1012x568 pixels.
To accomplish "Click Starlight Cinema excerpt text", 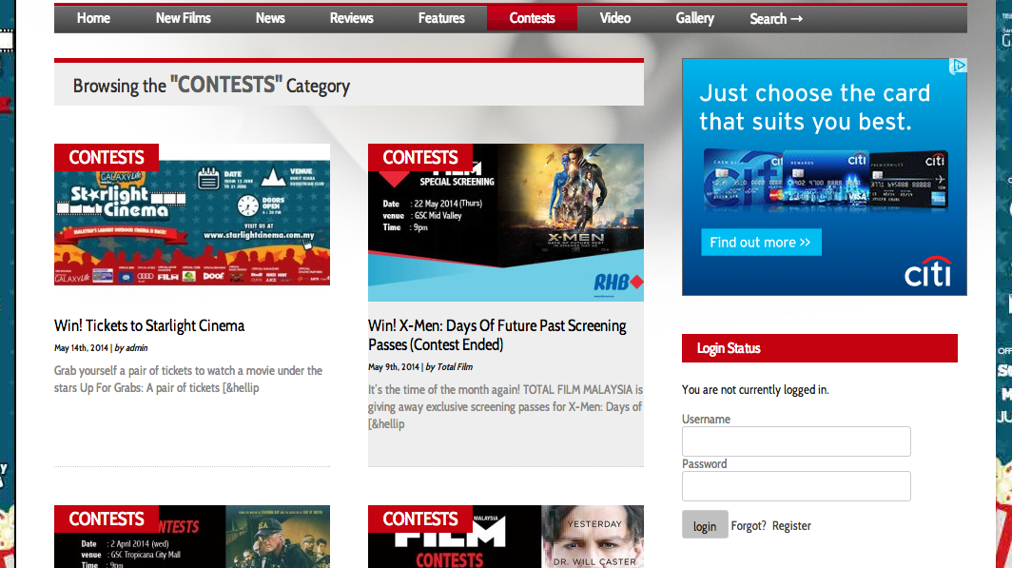I will click(x=188, y=379).
